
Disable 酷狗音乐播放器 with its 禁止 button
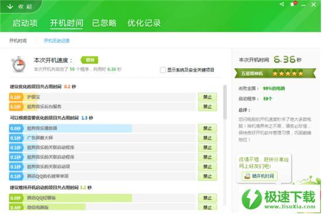(x=207, y=128)
